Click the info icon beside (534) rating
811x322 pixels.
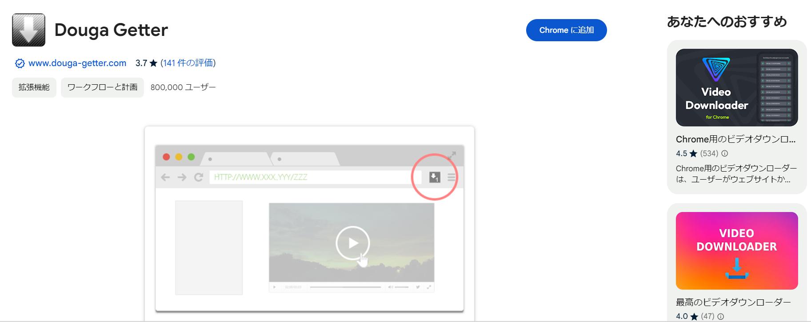click(x=725, y=153)
